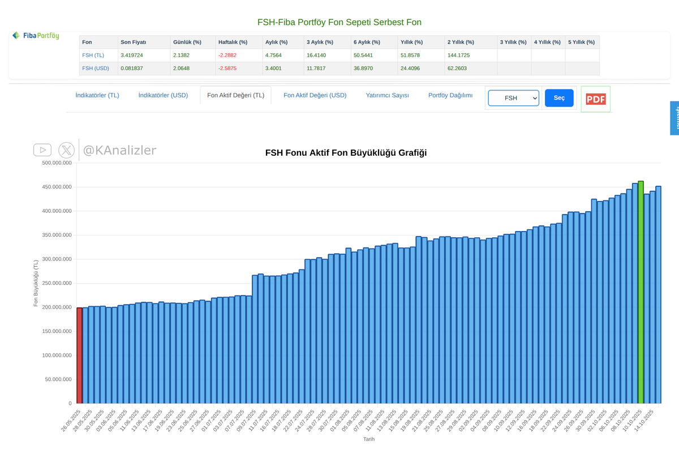Screen dimensions: 679x466
Task: Select the İndikatörler (USD) tab
Action: tap(163, 95)
